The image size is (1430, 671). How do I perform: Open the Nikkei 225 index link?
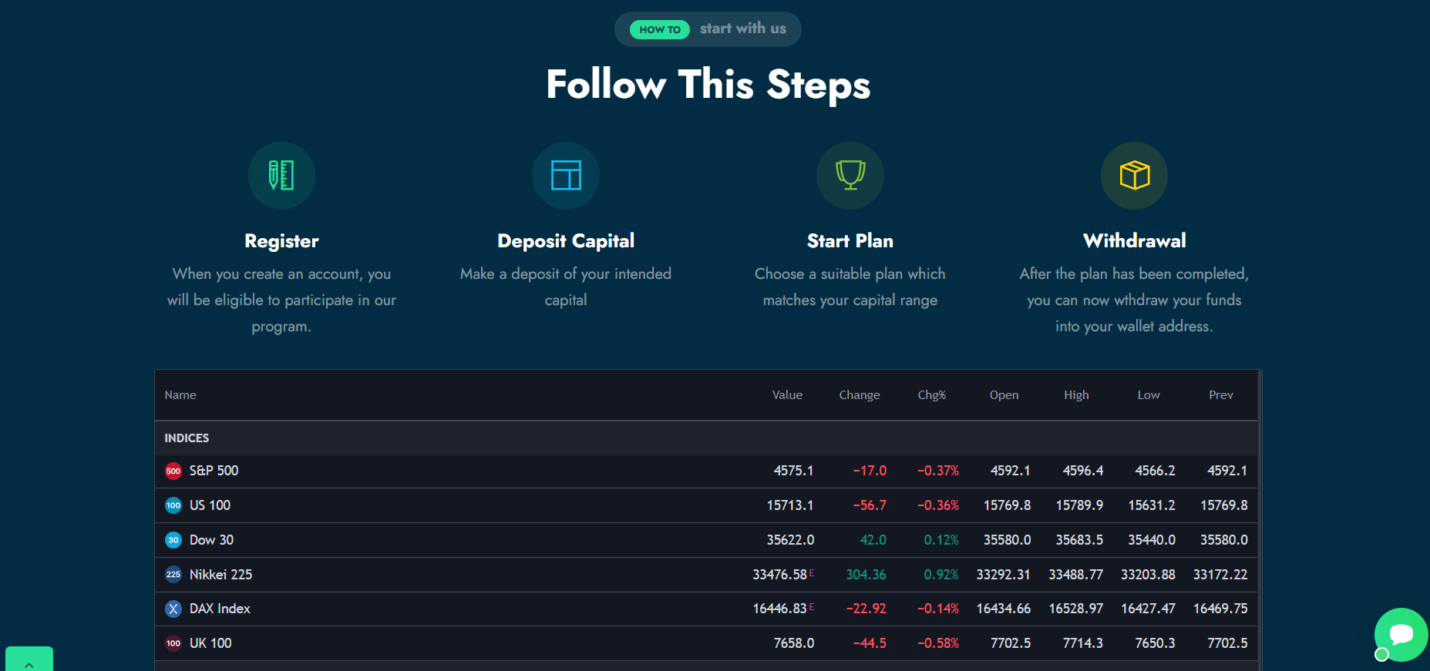click(x=220, y=575)
